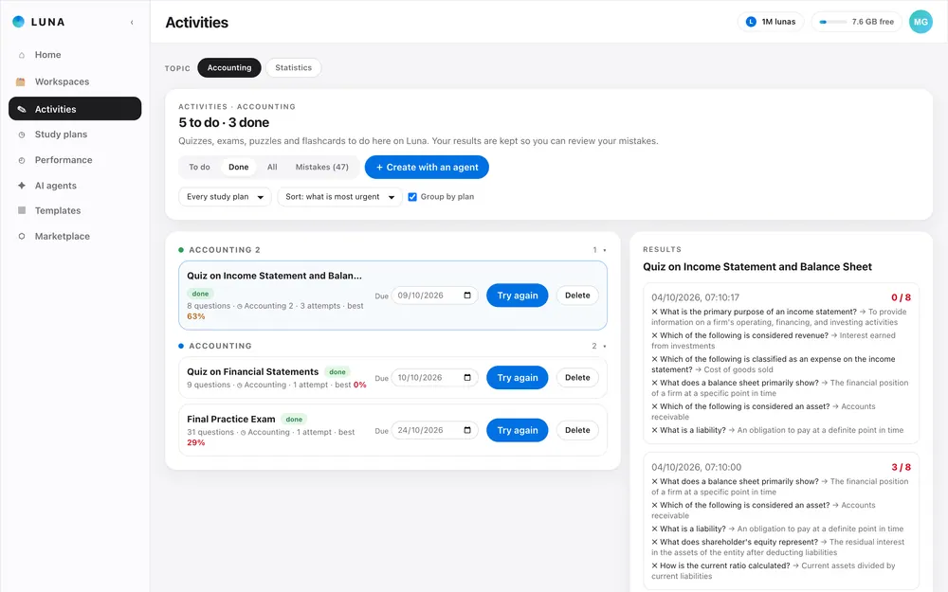Viewport: 948px width, 592px height.
Task: Click the blue lunas coin icon
Action: pos(751,22)
